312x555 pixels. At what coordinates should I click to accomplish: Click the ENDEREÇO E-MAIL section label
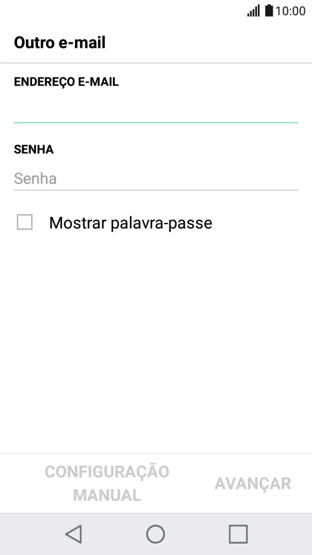coord(66,82)
